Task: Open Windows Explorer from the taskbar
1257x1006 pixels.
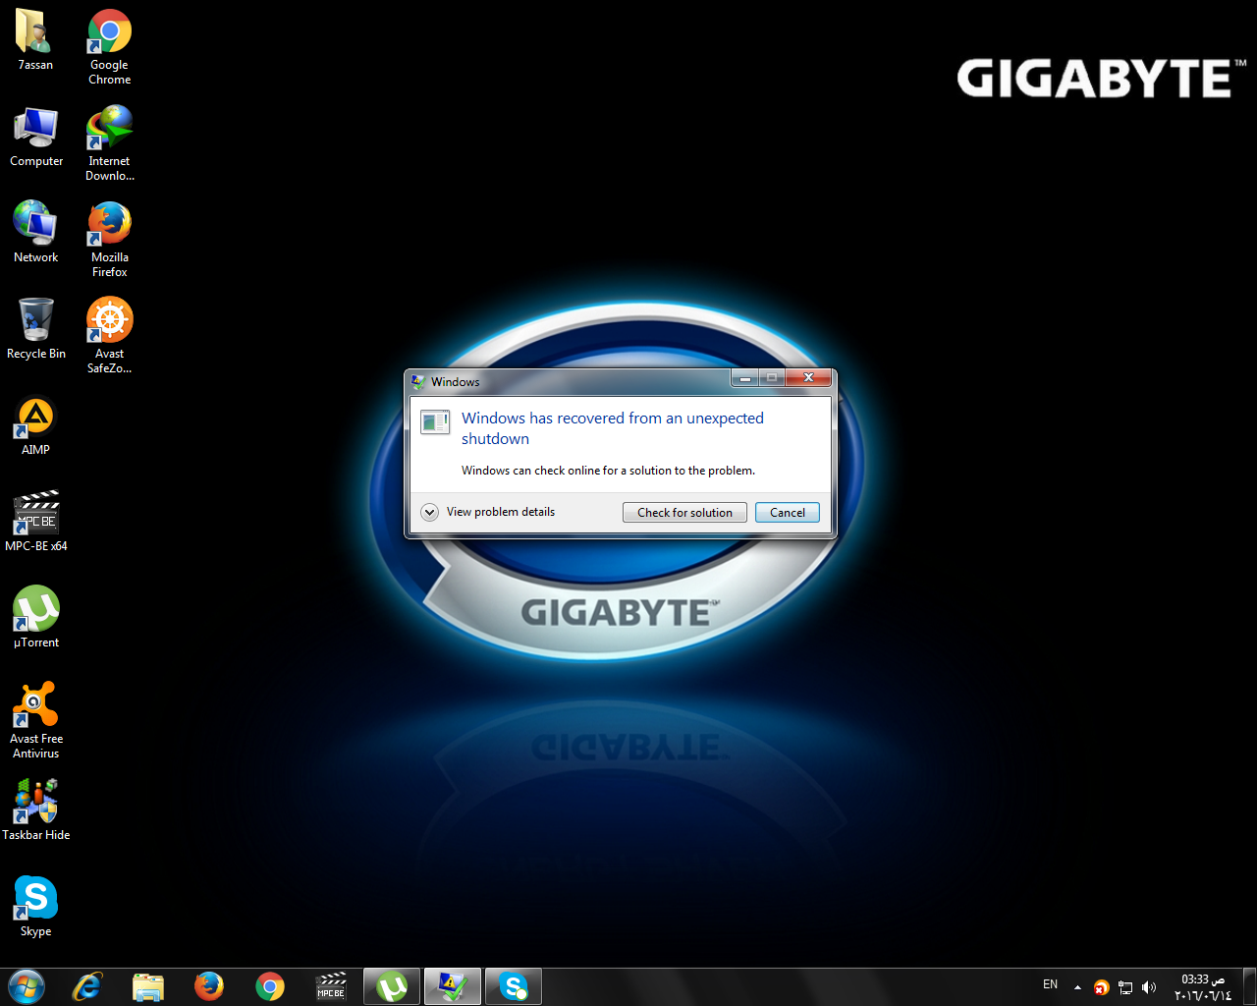Action: [x=148, y=986]
